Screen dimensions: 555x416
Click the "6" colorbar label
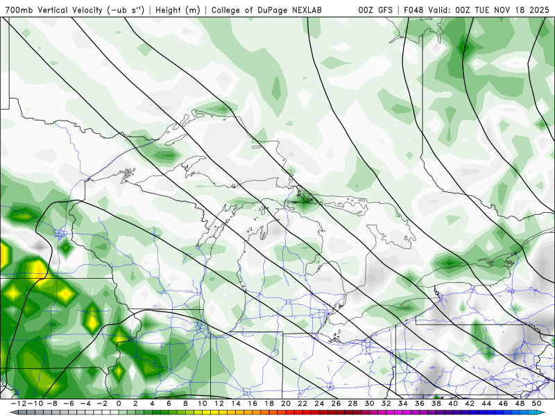pyautogui.click(x=169, y=404)
